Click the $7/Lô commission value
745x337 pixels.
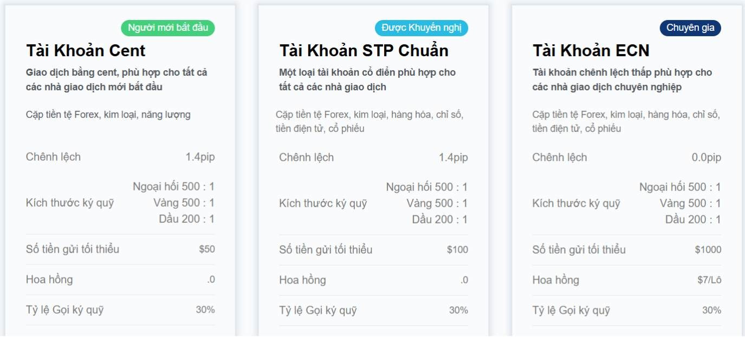coord(709,280)
